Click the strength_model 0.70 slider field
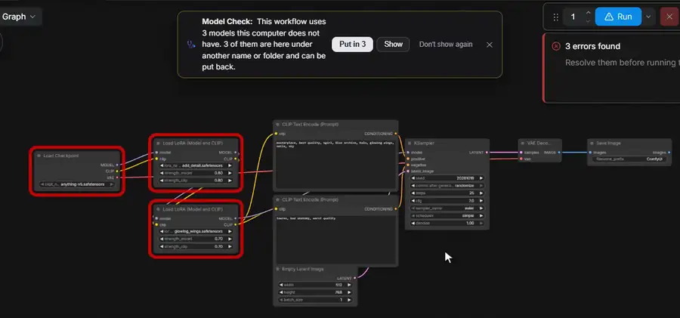Viewport: 680px width, 318px height. 196,239
